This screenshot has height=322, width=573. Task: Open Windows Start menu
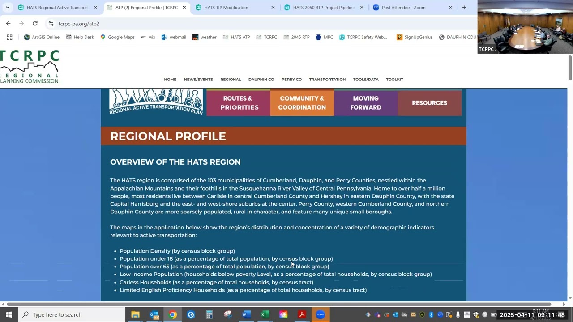coord(9,314)
